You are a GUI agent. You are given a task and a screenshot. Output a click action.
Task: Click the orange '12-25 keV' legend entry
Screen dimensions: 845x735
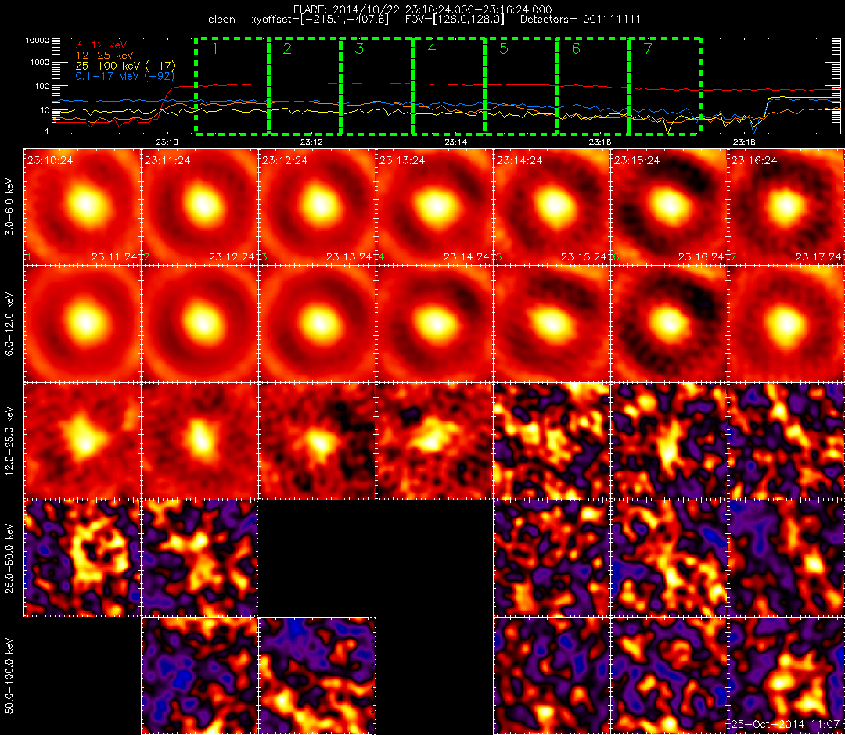[x=104, y=56]
